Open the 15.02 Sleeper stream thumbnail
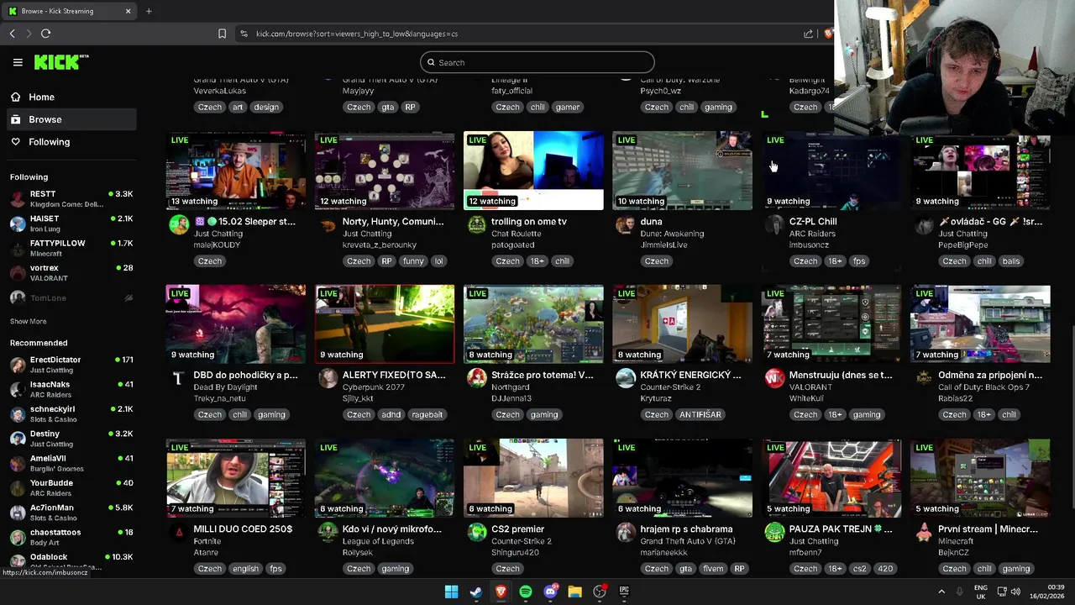 click(x=235, y=171)
